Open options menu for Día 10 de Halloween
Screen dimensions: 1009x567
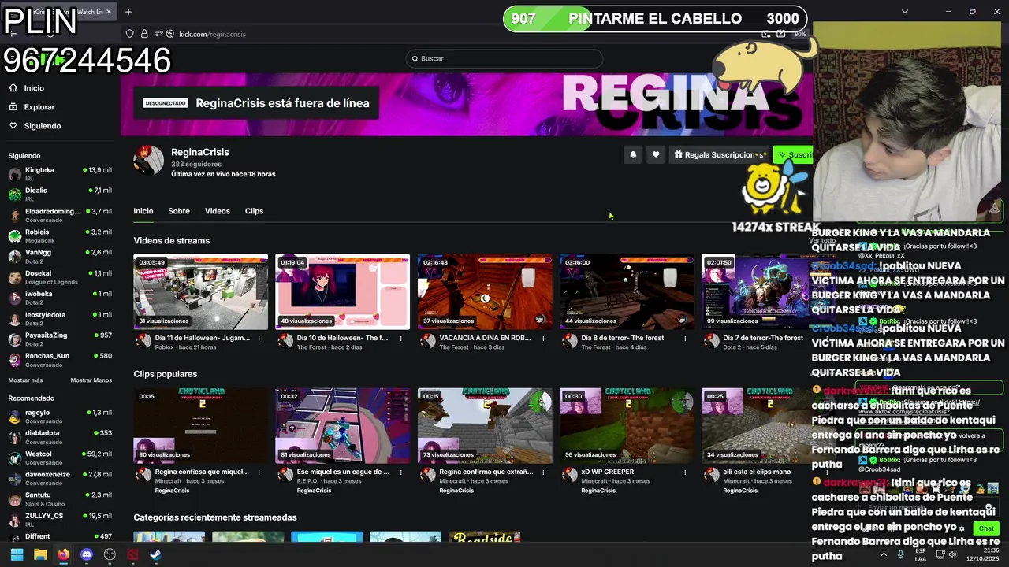[x=400, y=339]
